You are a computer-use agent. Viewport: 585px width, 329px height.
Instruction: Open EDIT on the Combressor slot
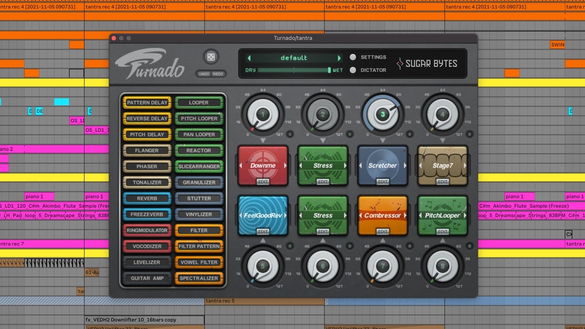[383, 232]
